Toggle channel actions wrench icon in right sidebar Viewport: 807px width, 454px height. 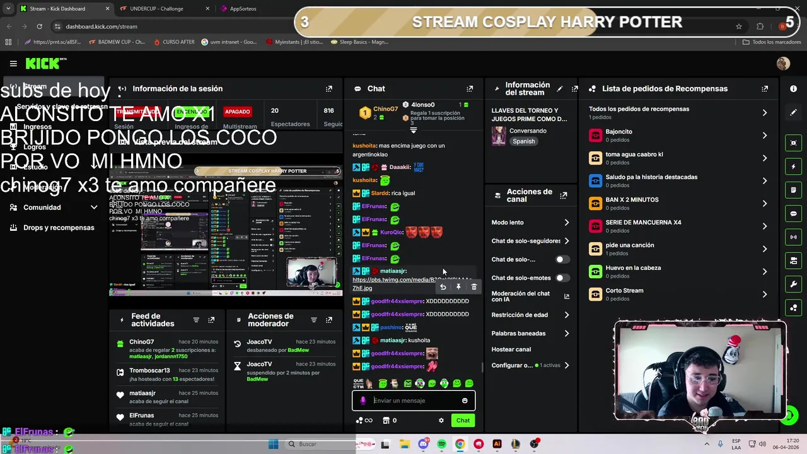tap(793, 284)
